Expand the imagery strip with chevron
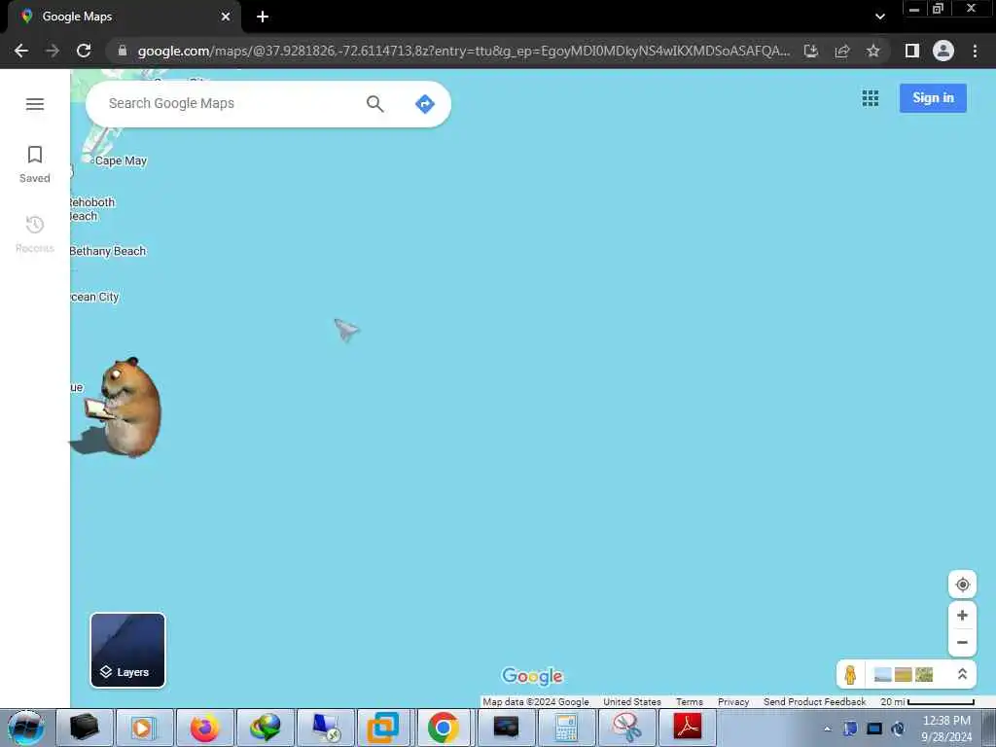The width and height of the screenshot is (996, 747). tap(962, 674)
